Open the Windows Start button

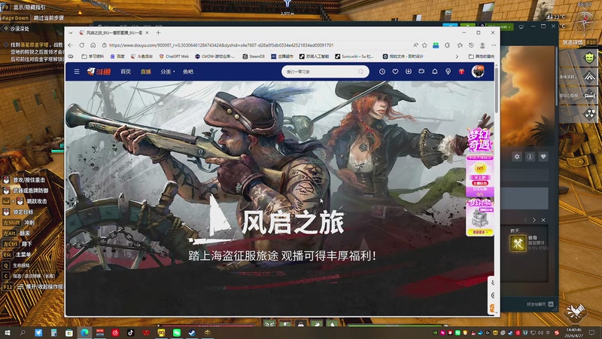click(7, 333)
